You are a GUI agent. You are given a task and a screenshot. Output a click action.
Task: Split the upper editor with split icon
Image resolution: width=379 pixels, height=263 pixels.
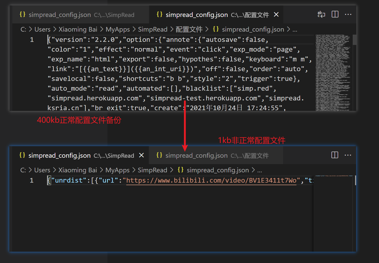(335, 14)
